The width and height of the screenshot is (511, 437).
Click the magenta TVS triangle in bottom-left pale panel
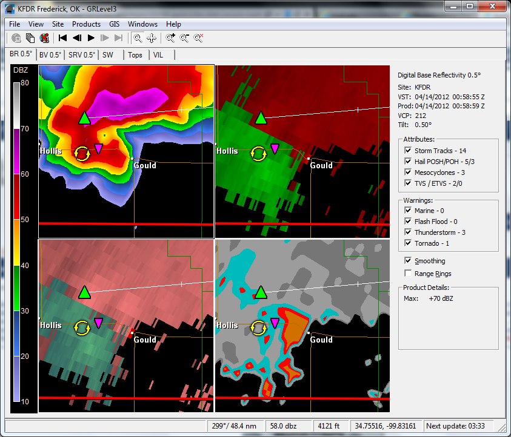point(98,323)
